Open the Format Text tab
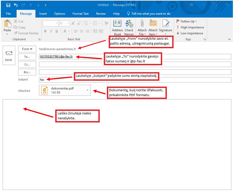The height and width of the screenshot is (192, 234). (x=80, y=14)
